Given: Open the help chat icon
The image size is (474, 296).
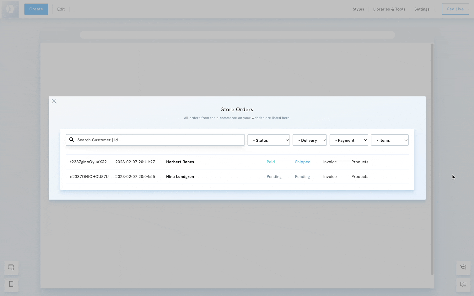Looking at the screenshot, I should [x=463, y=284].
